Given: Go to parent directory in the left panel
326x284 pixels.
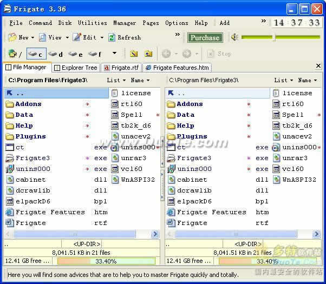Looking at the screenshot, I should click(x=56, y=93).
